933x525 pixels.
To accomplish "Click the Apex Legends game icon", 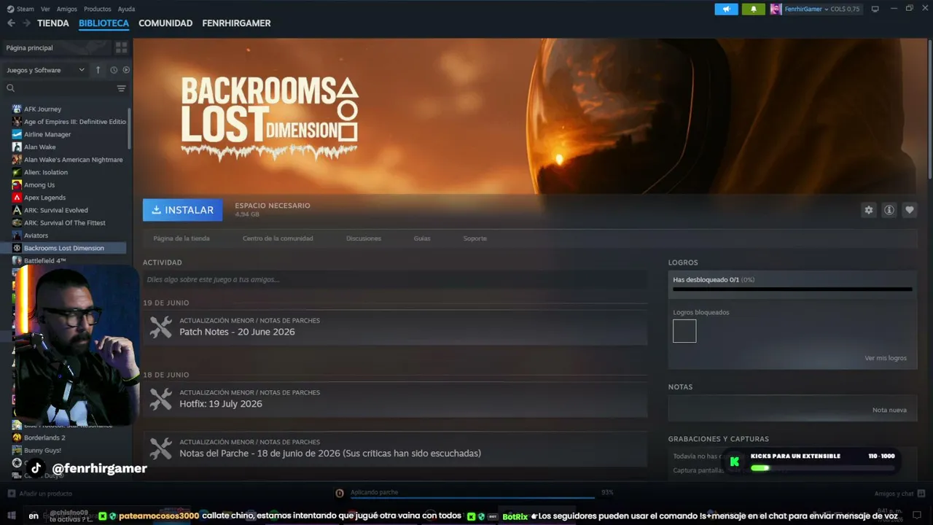I will click(17, 198).
